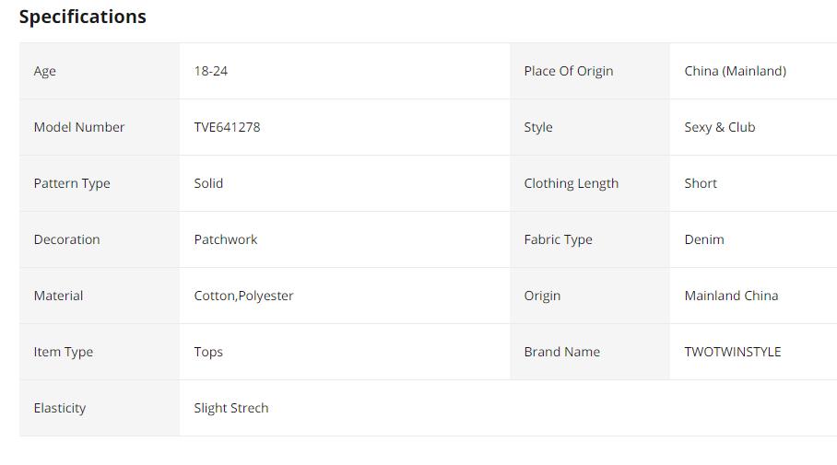Viewport: 837px width, 465px height.
Task: Click the Fabric Type label
Action: [558, 239]
